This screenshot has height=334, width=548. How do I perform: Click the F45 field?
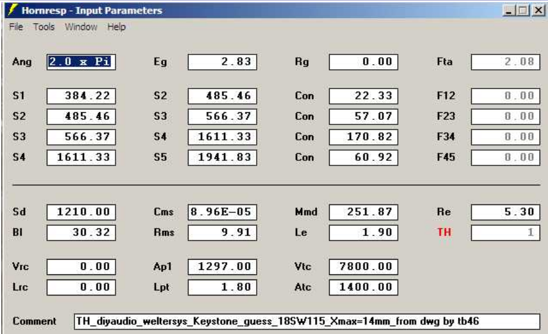[506, 158]
